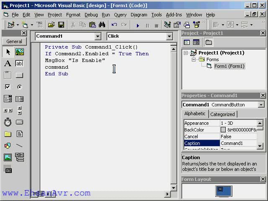Select the FileListBox control tool
This screenshot has width=268, height=201.
click(x=20, y=134)
